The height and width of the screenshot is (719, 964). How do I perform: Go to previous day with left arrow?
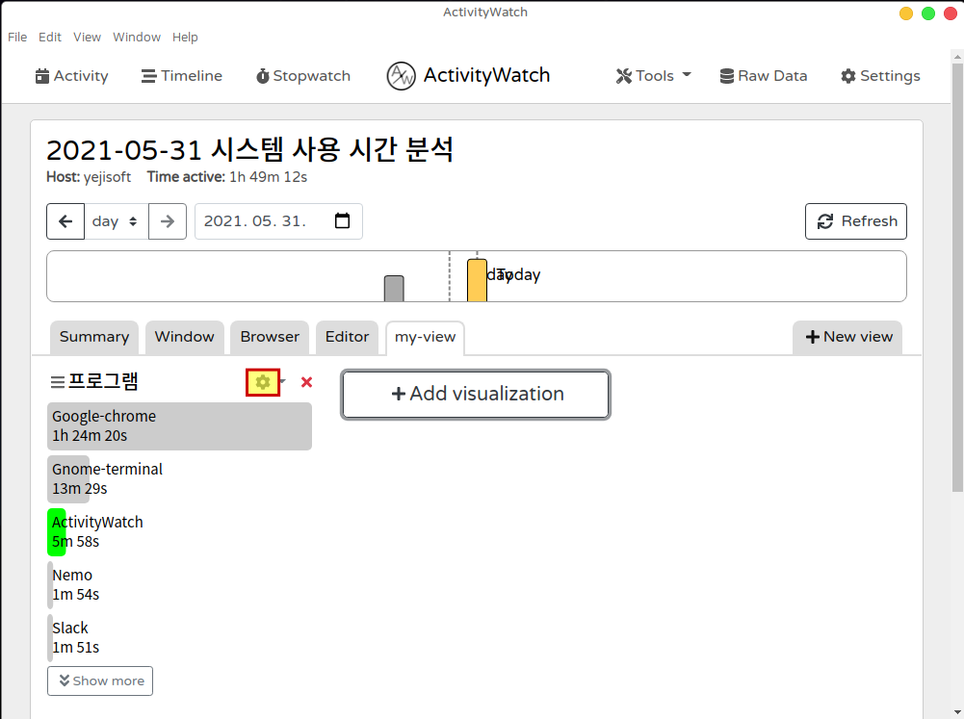65,221
